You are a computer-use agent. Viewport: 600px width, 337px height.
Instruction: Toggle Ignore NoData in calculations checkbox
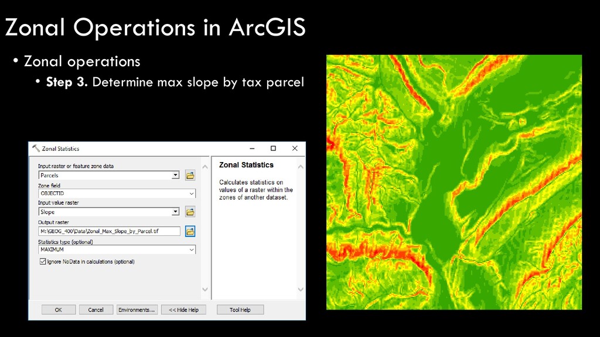(x=43, y=262)
